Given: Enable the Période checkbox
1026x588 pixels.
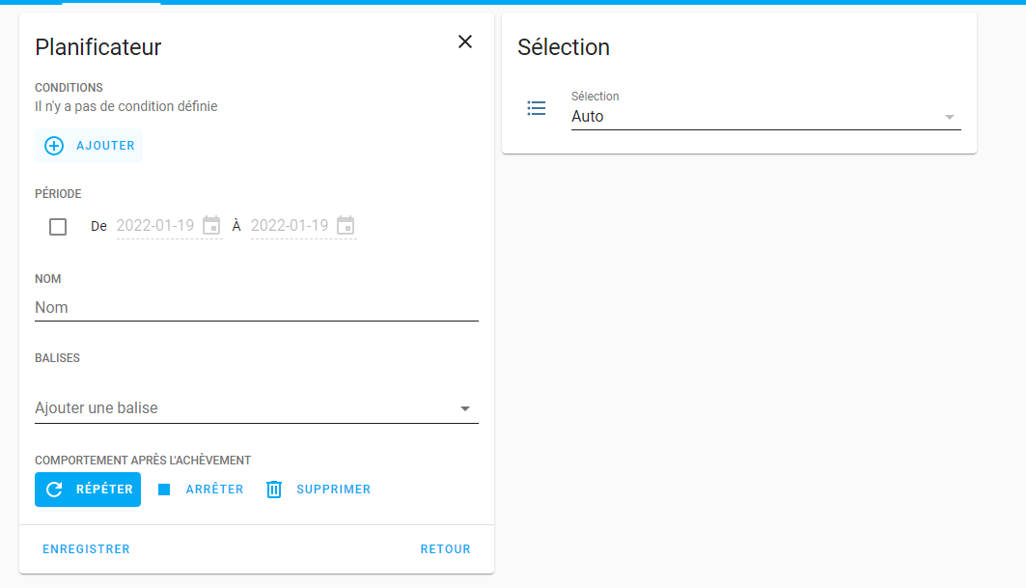Looking at the screenshot, I should pos(58,227).
